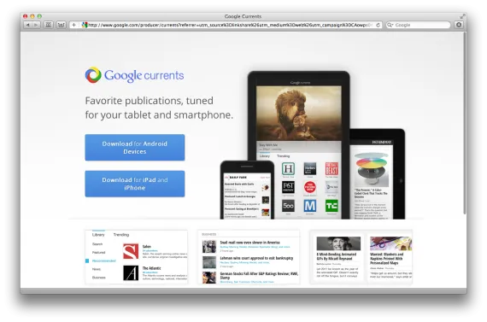Choose Search in the preview sidebar

tap(97, 244)
